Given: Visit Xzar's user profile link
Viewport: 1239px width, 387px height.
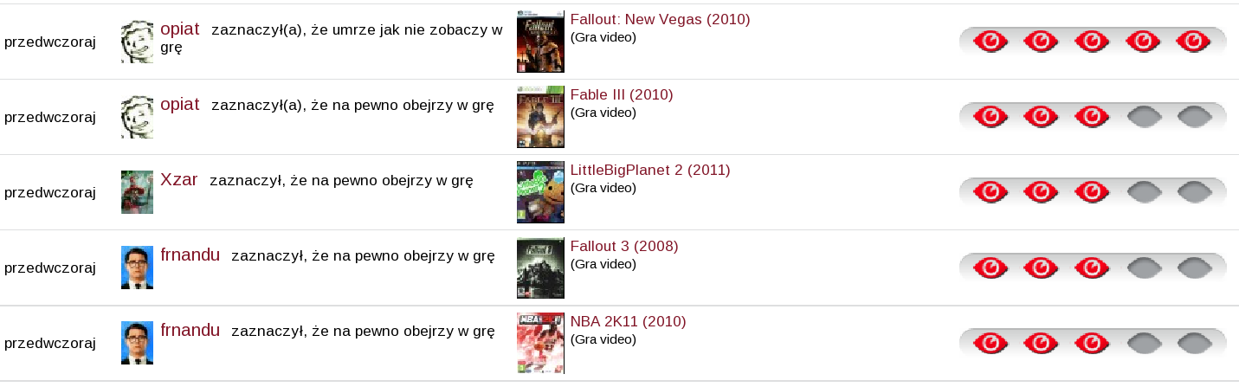Looking at the screenshot, I should point(179,179).
